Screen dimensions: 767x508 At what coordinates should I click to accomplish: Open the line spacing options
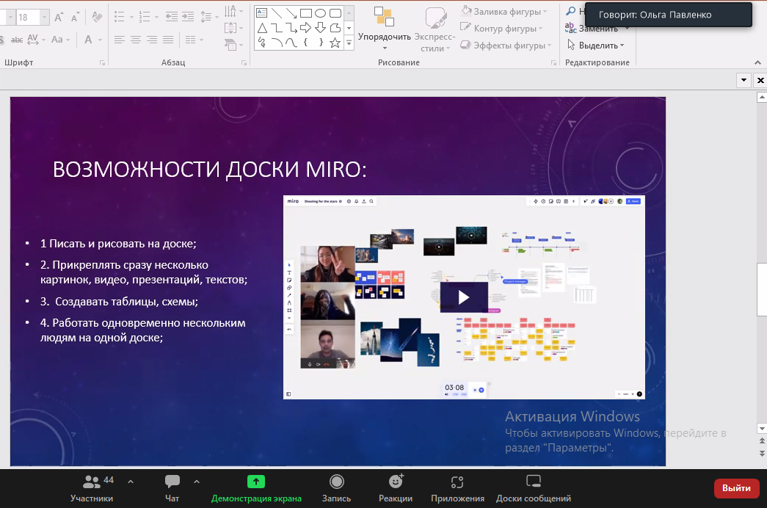[209, 17]
